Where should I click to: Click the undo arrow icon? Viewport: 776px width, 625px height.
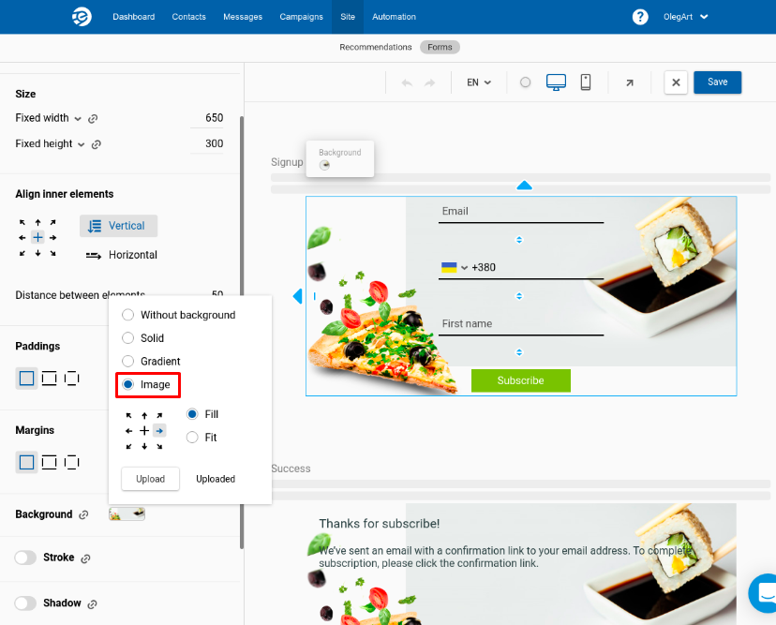pos(407,82)
